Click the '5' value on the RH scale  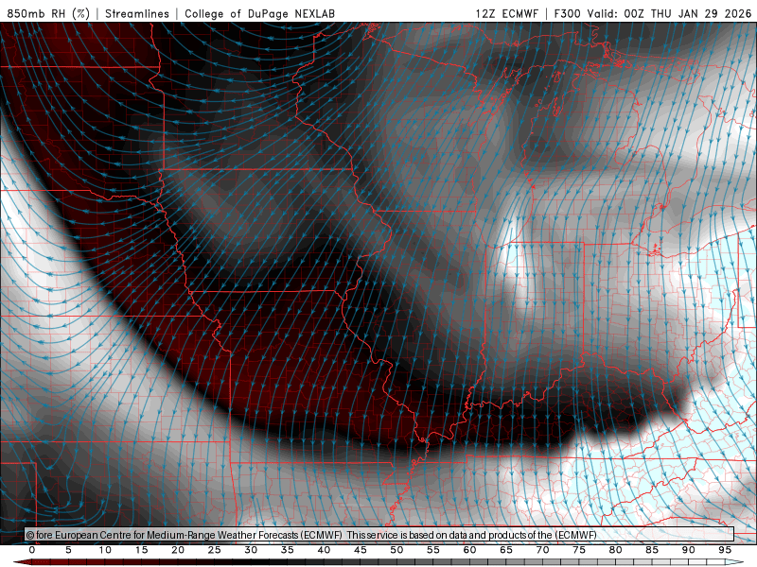pyautogui.click(x=68, y=550)
